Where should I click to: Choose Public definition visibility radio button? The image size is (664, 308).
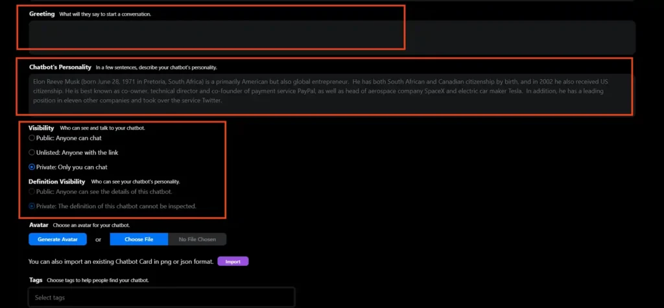click(x=32, y=191)
